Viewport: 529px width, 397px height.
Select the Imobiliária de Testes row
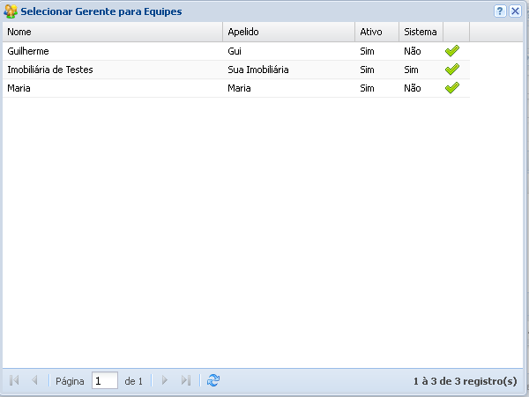coord(50,70)
